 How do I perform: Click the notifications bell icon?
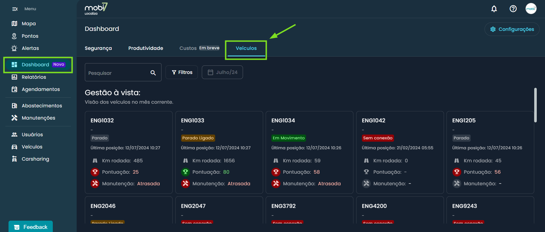(494, 9)
